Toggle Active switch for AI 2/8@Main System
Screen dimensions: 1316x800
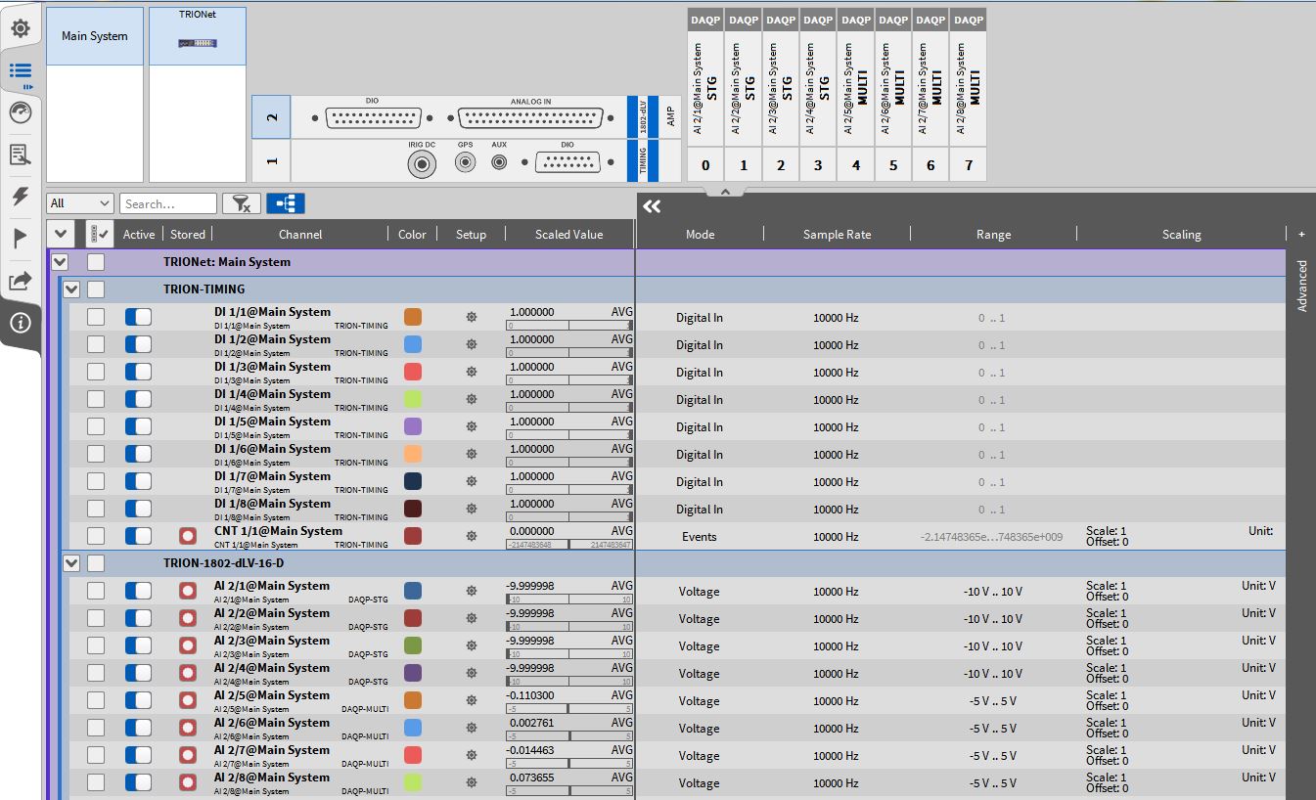(x=138, y=782)
